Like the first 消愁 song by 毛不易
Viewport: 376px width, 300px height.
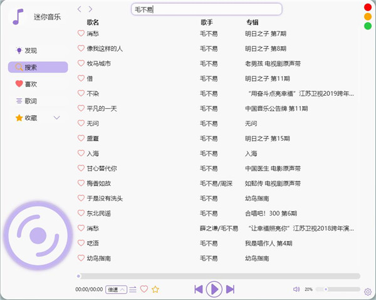tap(81, 33)
